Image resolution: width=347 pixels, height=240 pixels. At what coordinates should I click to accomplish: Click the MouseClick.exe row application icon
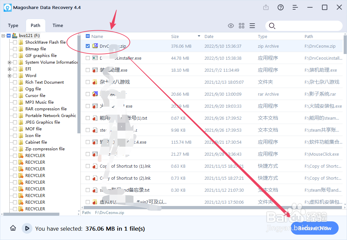[95, 154]
